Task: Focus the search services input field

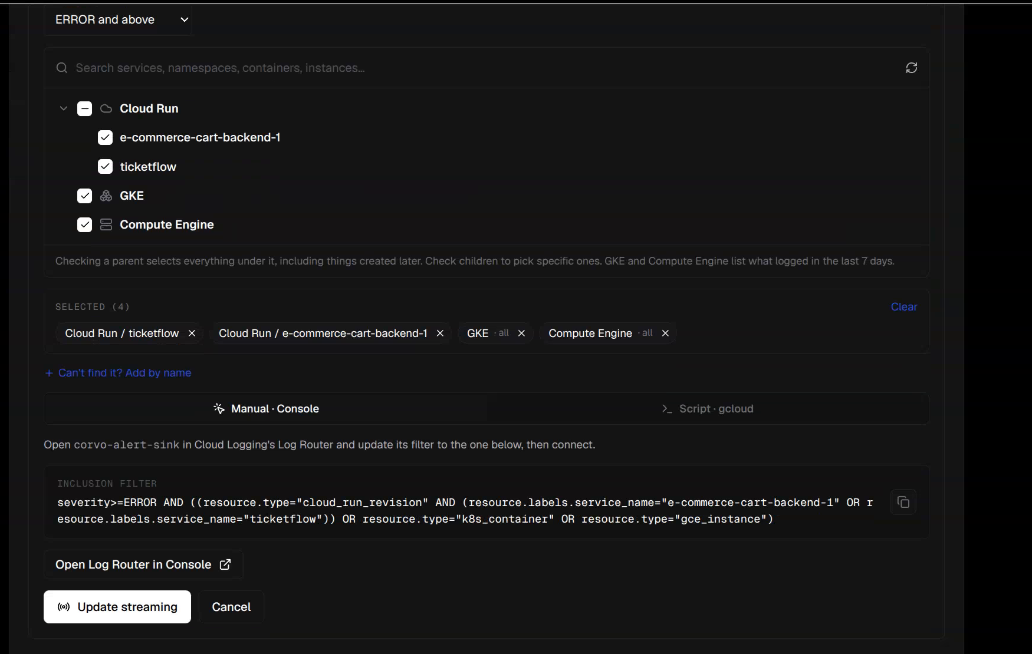Action: (487, 68)
